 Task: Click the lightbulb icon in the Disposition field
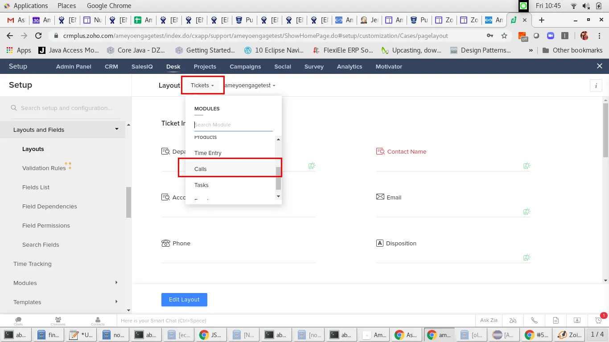pos(527,257)
